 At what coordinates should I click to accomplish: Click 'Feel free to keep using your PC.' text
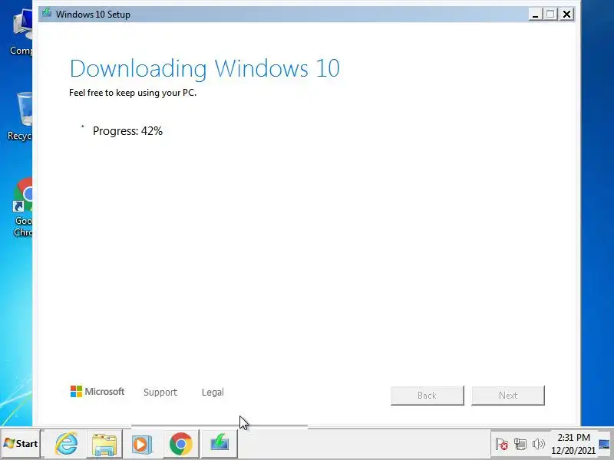click(x=133, y=93)
